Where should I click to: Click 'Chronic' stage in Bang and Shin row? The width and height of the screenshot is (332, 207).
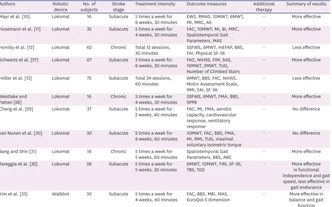tap(118, 152)
